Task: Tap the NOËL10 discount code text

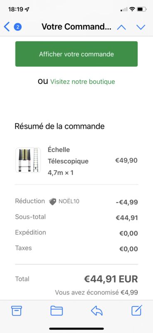Action: 69,201
